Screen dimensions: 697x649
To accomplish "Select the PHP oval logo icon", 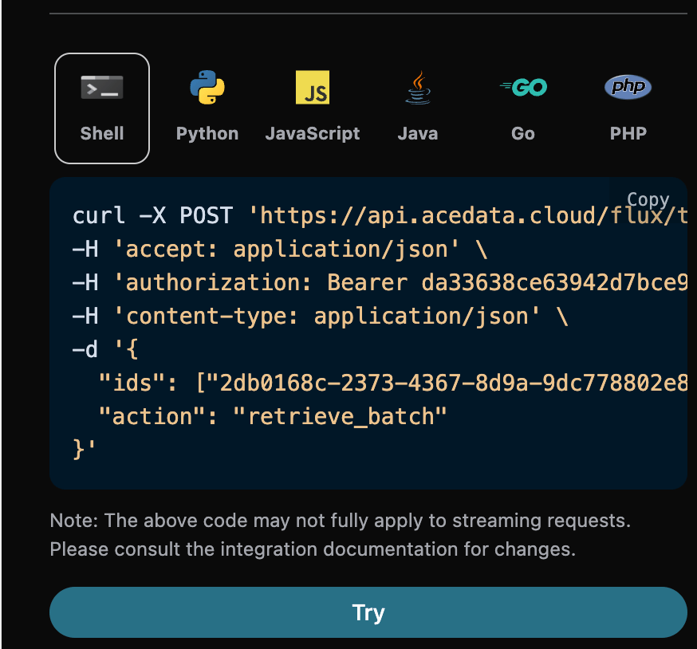I will pos(628,87).
